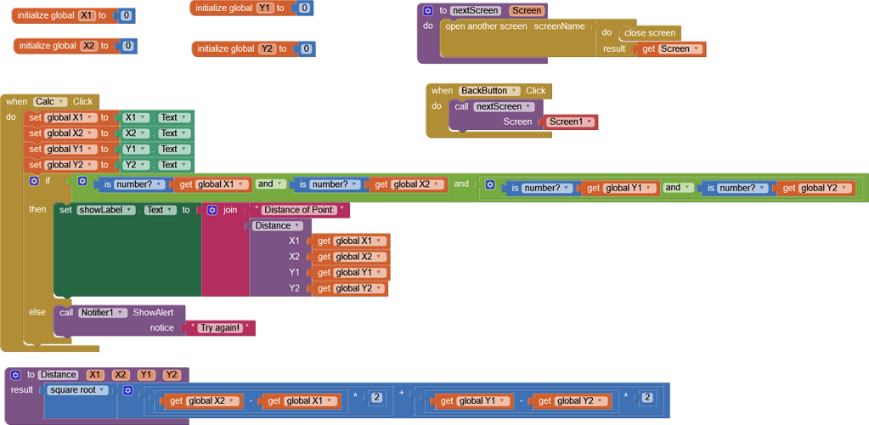Screen dimensions: 869x425
Task: Open the Screen1 dropdown in the nextScreen call
Action: pyautogui.click(x=589, y=122)
